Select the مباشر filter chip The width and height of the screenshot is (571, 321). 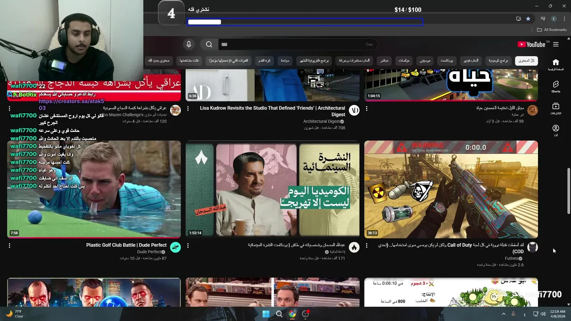click(384, 61)
